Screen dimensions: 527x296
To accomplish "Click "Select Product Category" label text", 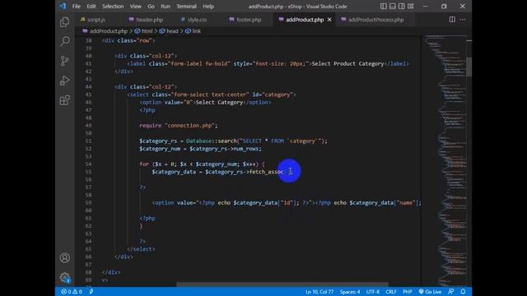I will [x=347, y=64].
